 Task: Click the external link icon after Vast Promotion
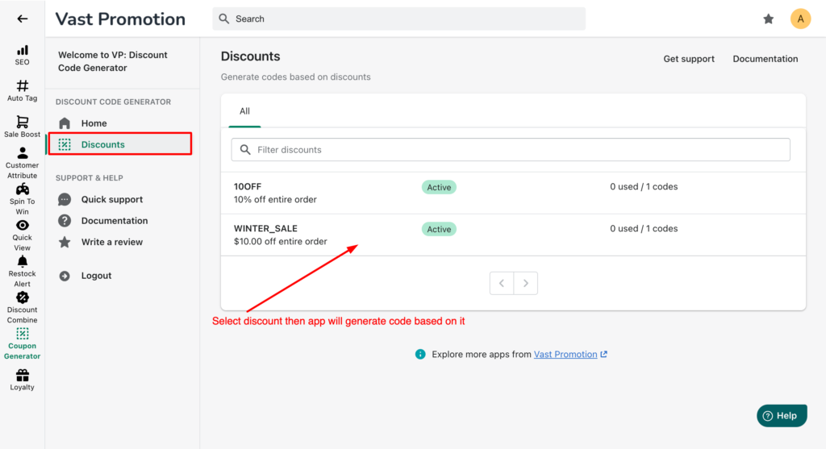point(603,354)
